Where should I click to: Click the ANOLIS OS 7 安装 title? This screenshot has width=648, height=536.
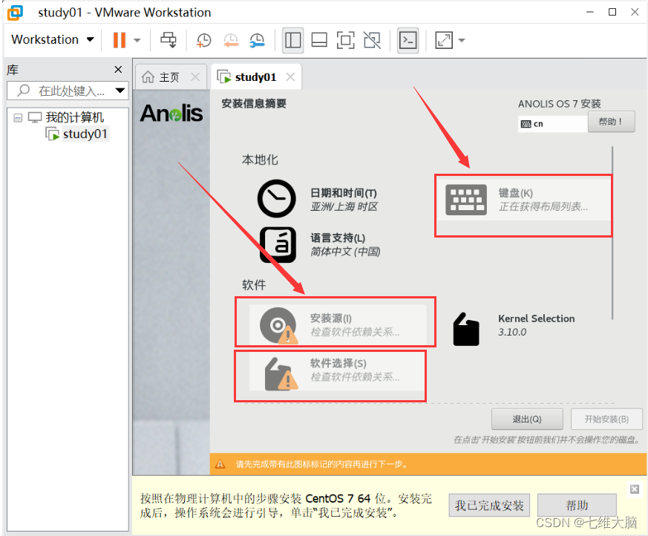click(560, 104)
